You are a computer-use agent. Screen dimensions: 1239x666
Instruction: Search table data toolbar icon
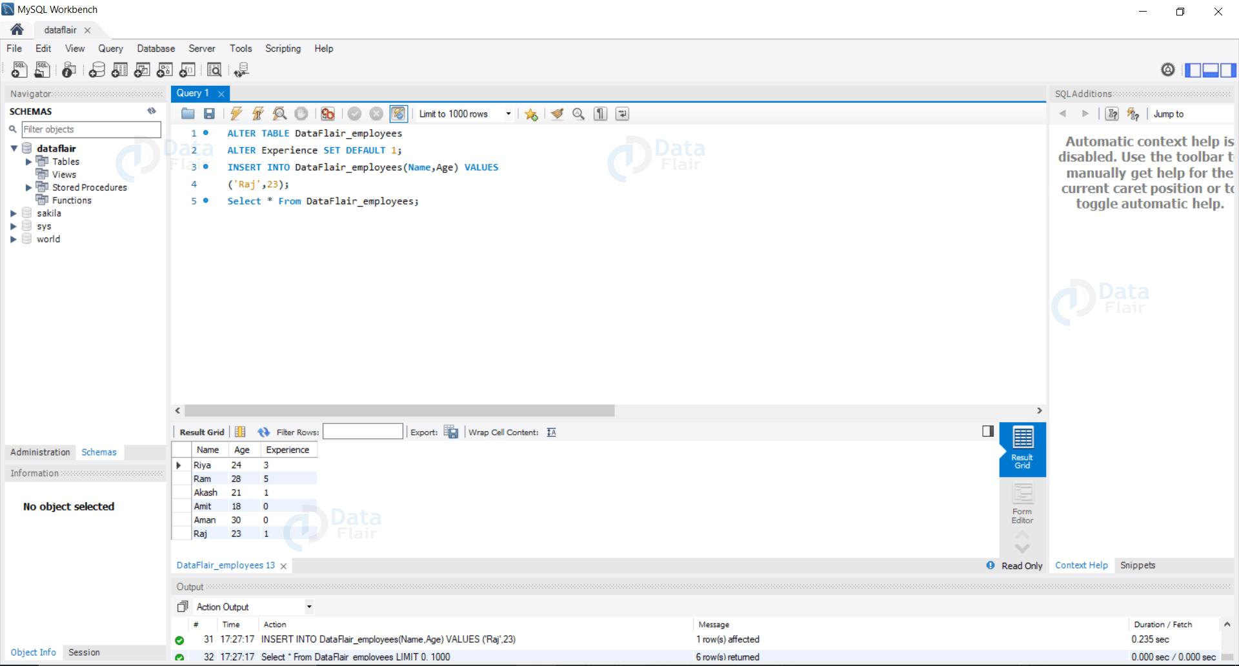tap(214, 70)
